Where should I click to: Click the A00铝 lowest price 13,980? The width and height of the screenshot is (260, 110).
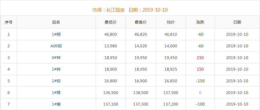(x=111, y=46)
